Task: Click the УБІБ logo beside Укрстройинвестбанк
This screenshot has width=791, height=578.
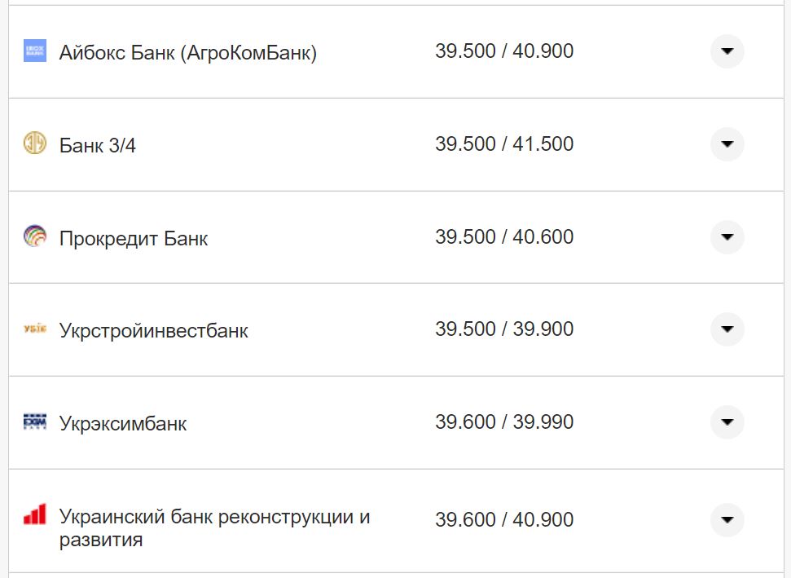Action: (x=34, y=329)
